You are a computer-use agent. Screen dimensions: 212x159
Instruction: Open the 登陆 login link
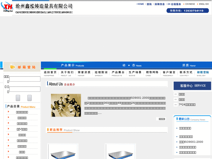(149, 4)
